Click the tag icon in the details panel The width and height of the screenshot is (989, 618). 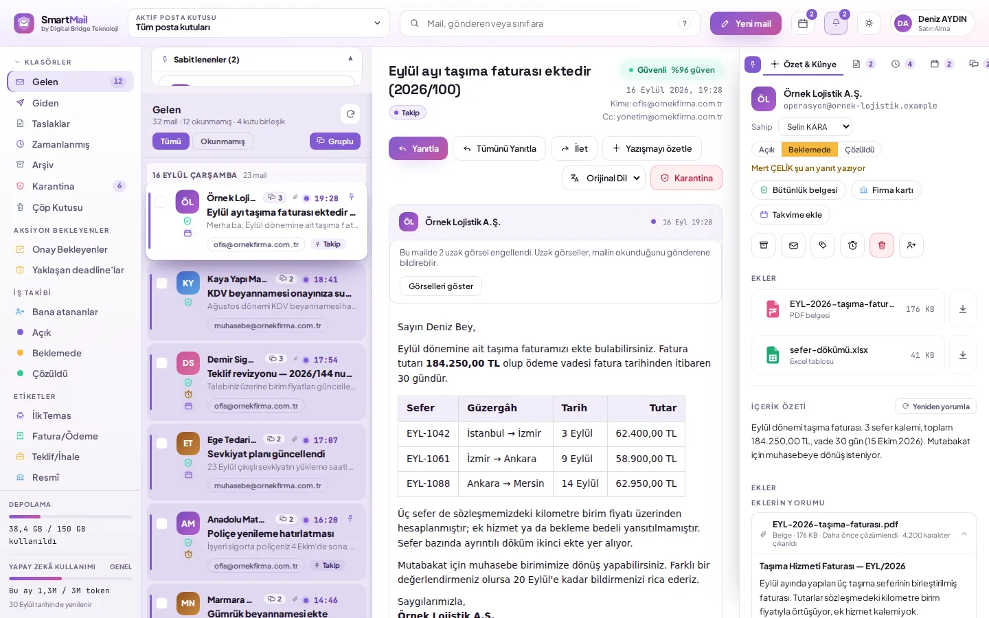[823, 245]
